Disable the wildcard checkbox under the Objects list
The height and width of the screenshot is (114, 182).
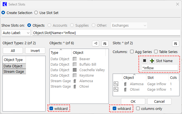(x=52, y=109)
